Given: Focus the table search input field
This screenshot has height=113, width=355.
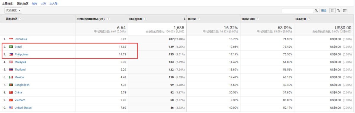Looking at the screenshot, I should [298, 11].
